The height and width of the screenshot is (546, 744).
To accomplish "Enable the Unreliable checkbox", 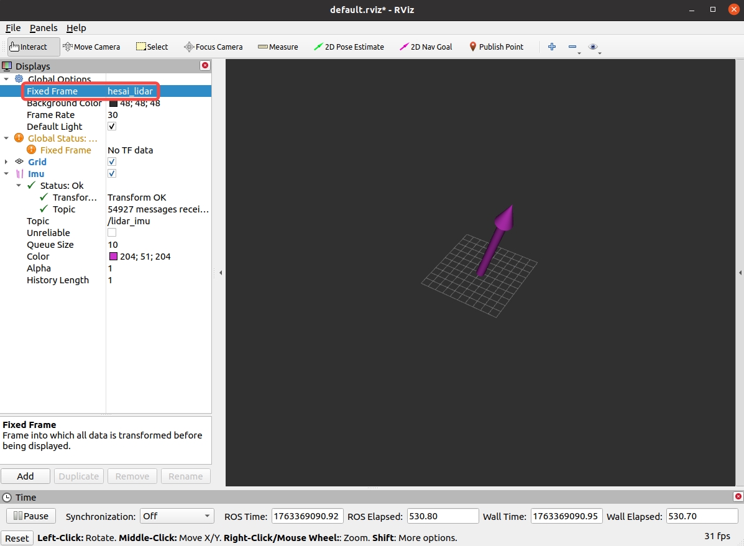I will [112, 233].
